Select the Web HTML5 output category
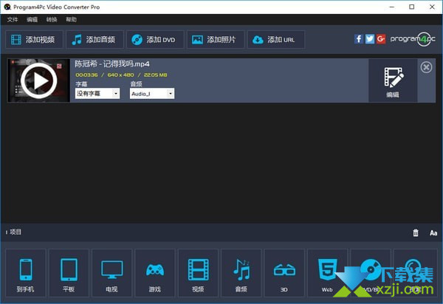The width and height of the screenshot is (443, 304). pos(327,273)
